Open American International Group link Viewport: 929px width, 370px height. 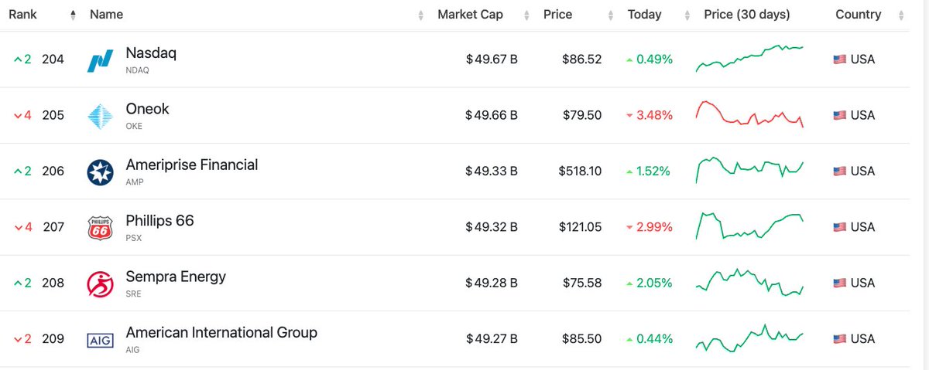coord(221,333)
